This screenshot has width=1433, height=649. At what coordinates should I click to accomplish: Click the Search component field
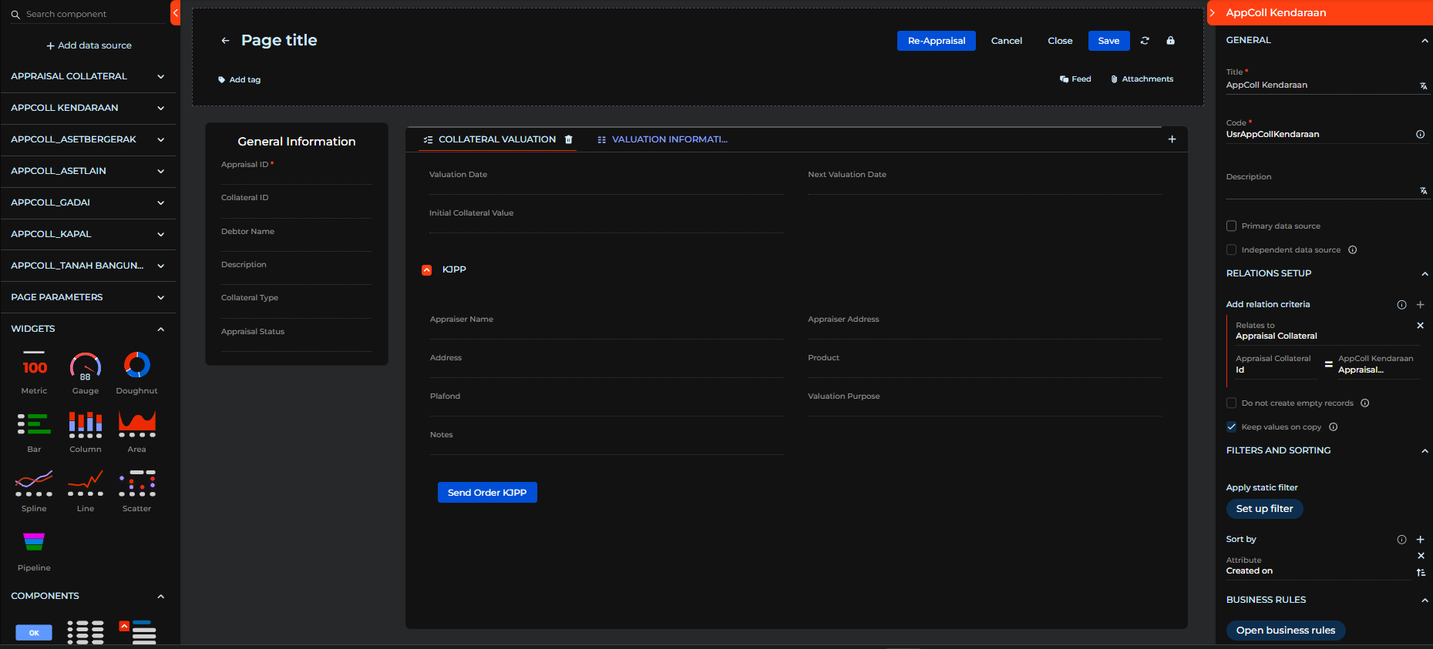[x=93, y=14]
